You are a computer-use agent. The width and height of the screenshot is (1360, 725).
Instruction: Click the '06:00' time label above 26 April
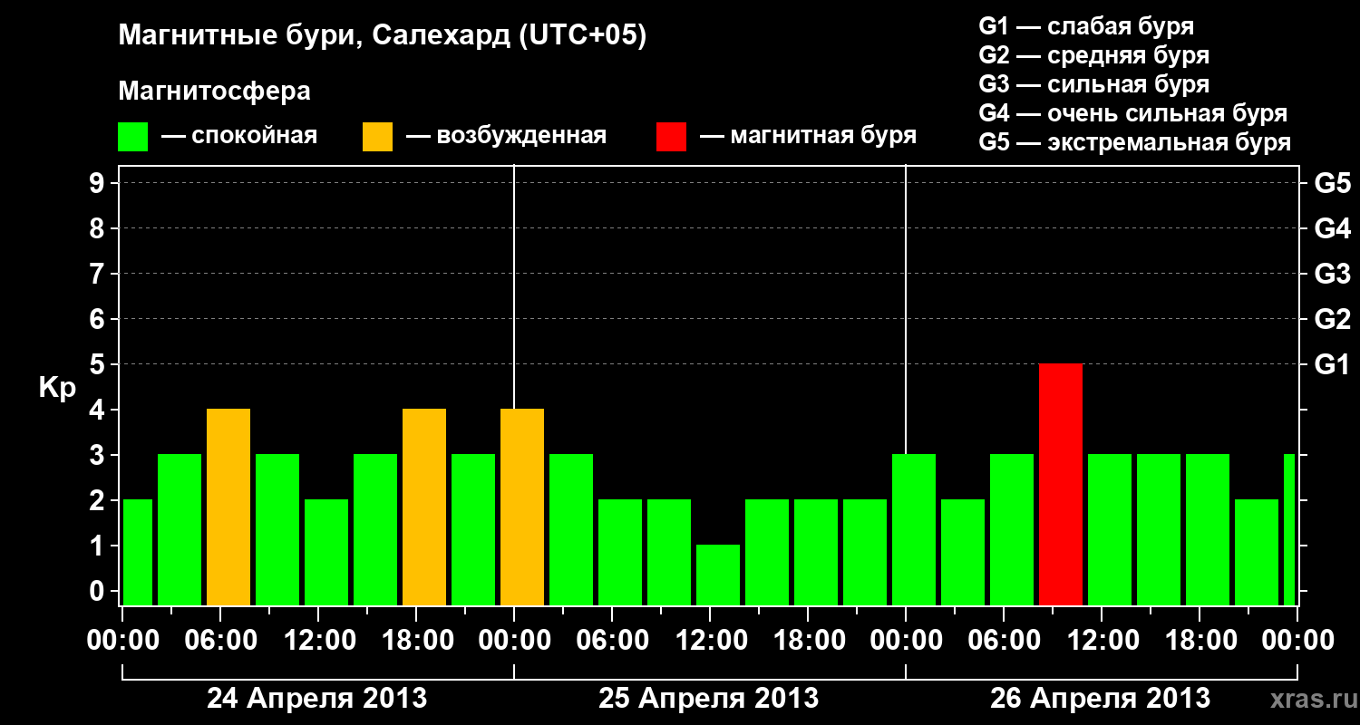1005,641
